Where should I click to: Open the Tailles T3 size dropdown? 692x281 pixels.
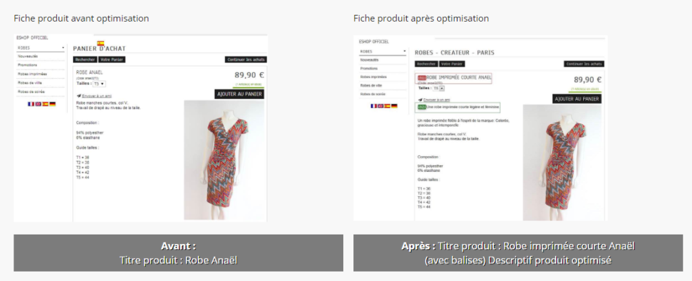(99, 84)
